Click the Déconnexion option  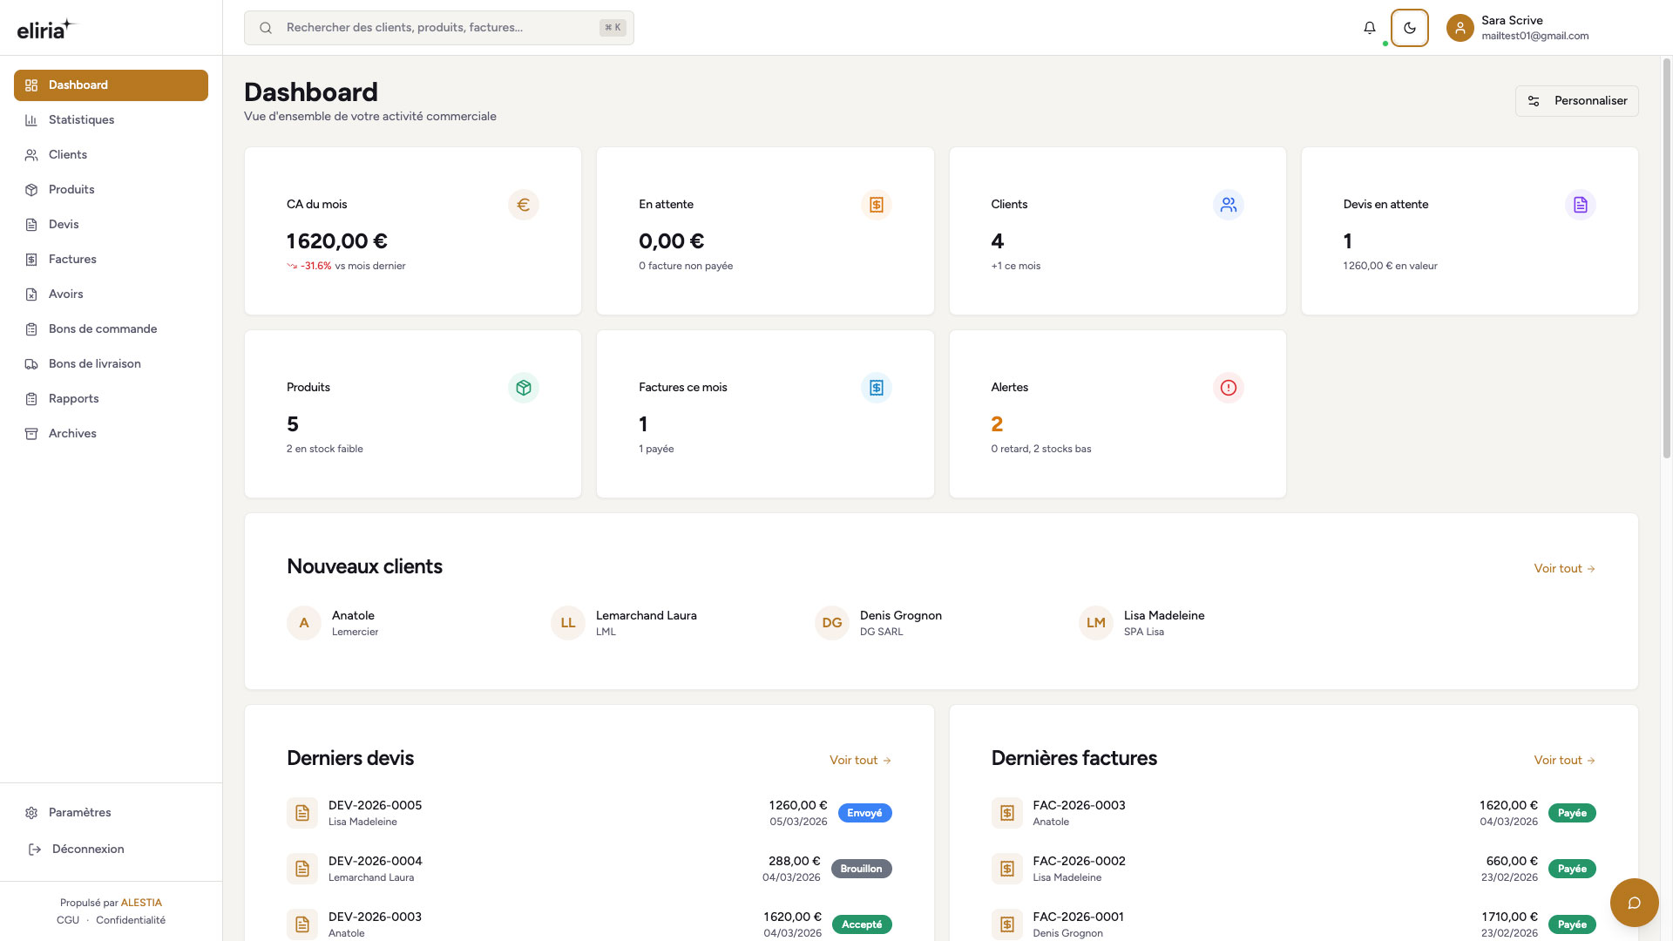click(87, 849)
